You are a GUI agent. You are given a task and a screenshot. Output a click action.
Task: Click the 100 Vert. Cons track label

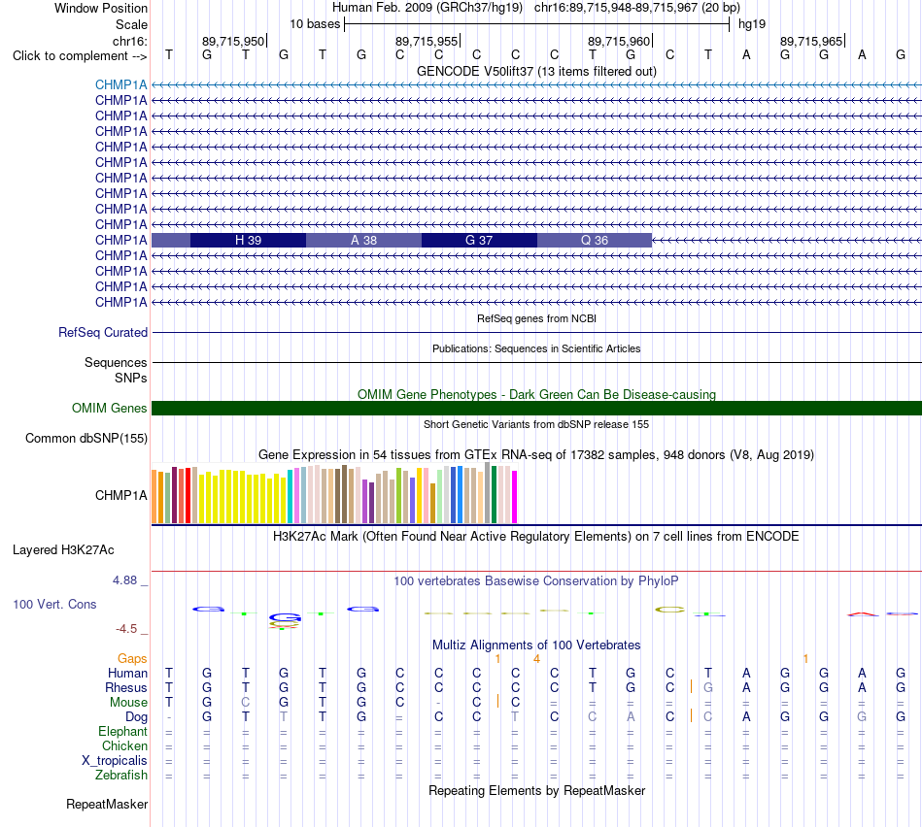pyautogui.click(x=54, y=604)
